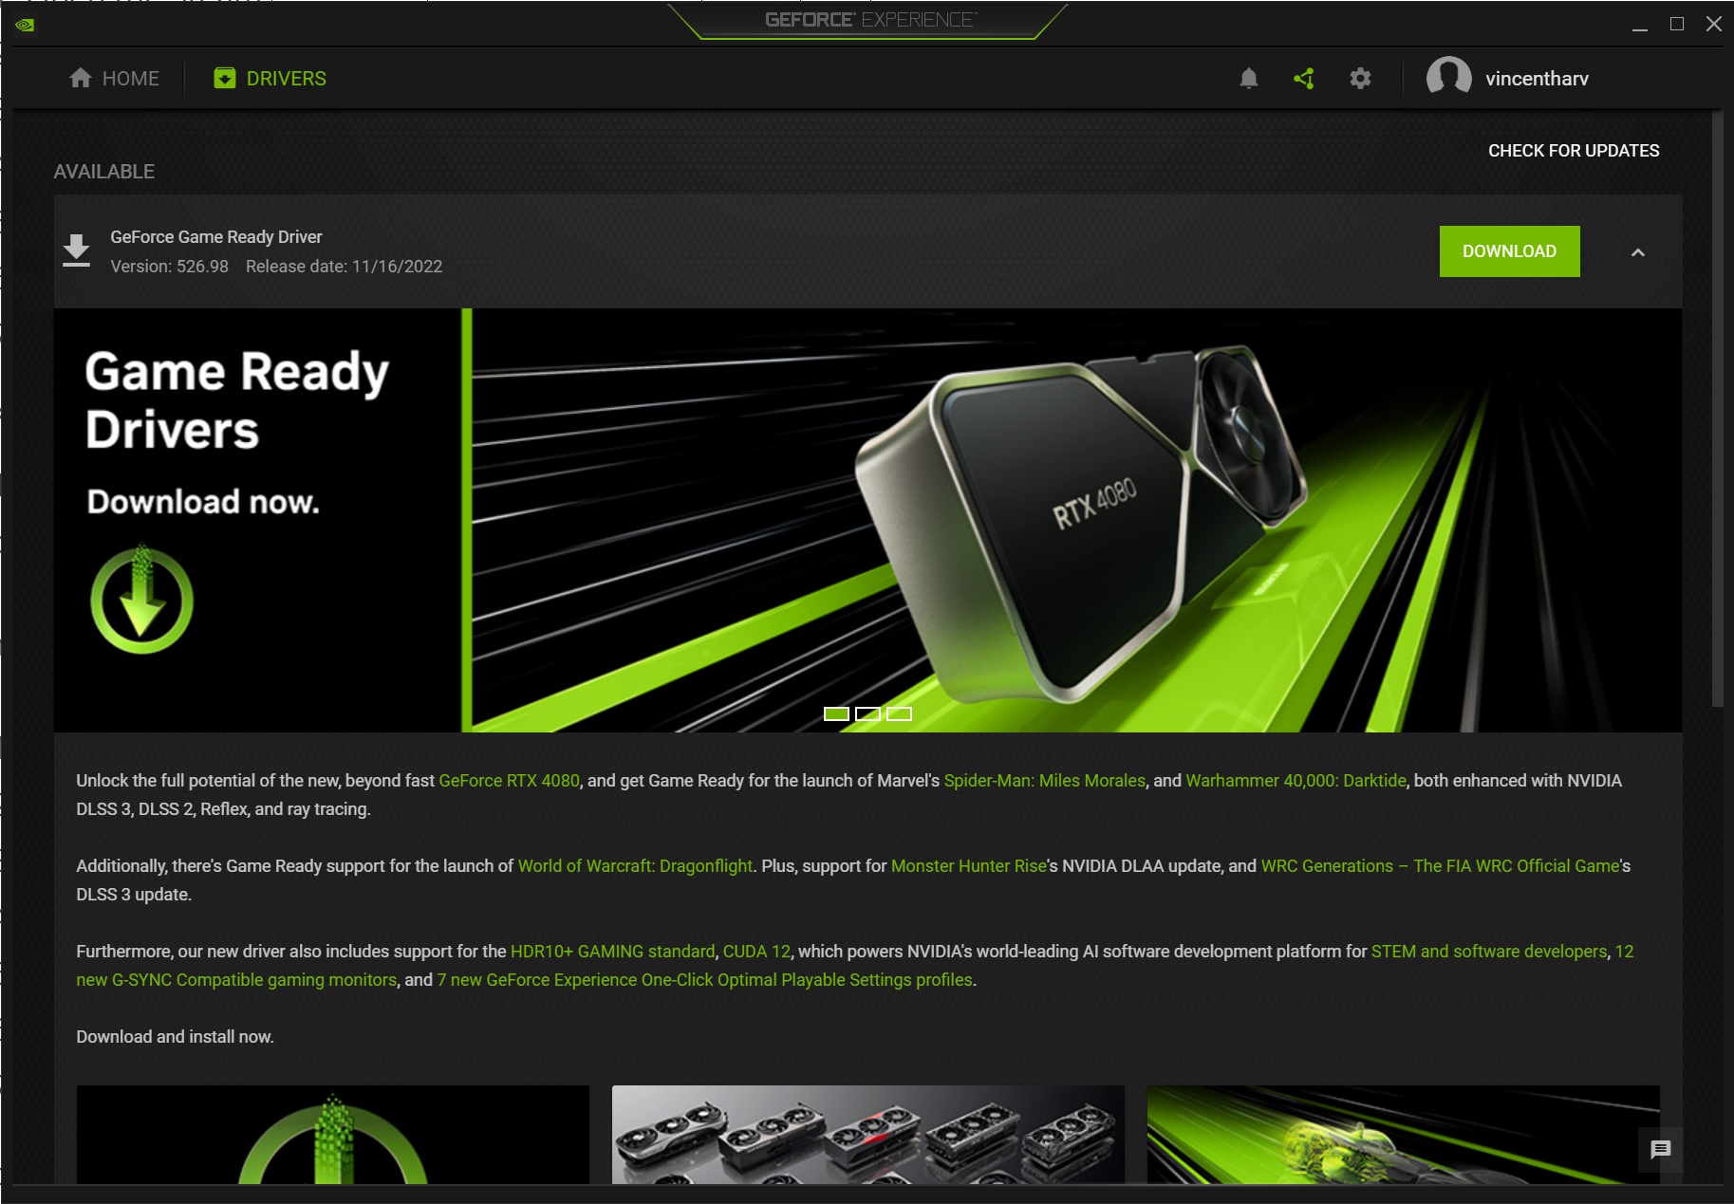This screenshot has height=1204, width=1734.
Task: Click the GeForce Game Ready Driver title
Action: coord(216,237)
